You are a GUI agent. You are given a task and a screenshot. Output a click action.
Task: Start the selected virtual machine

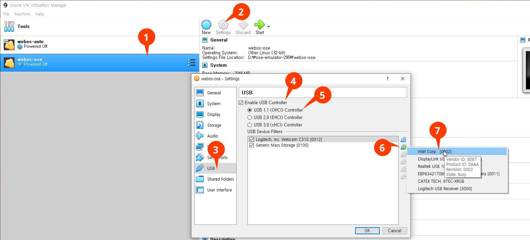click(260, 27)
